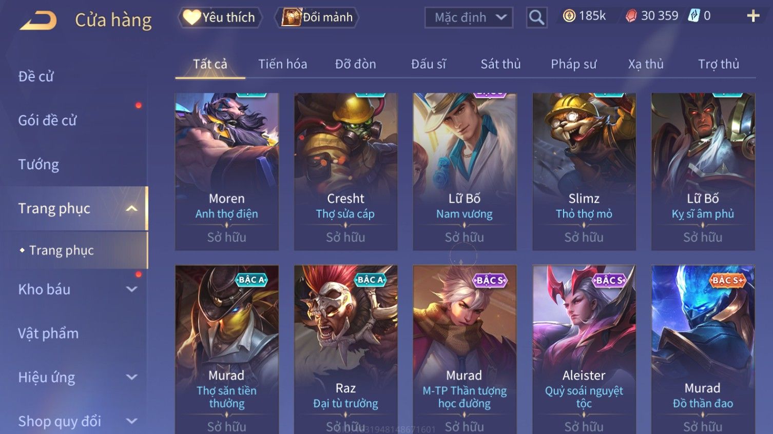Collapse the Trang phục sidebar section
Image resolution: width=773 pixels, height=434 pixels.
click(x=131, y=208)
